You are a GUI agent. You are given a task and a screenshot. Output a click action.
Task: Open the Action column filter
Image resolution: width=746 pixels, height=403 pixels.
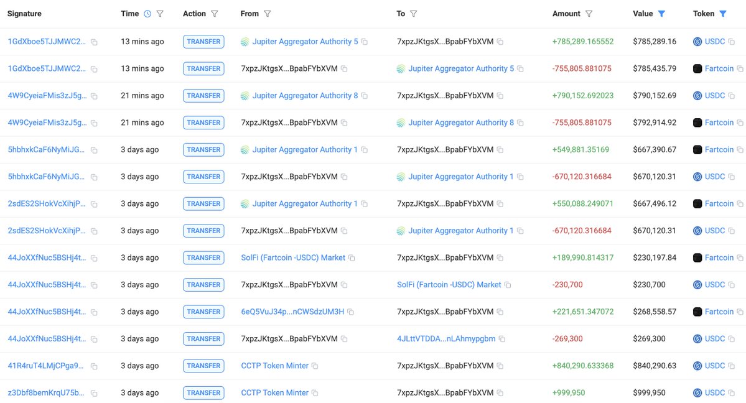pos(215,14)
